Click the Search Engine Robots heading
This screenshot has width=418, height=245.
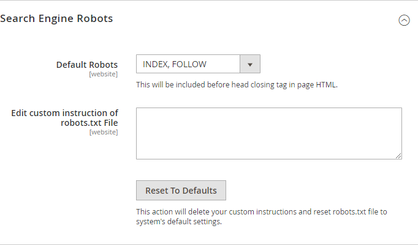click(x=56, y=18)
